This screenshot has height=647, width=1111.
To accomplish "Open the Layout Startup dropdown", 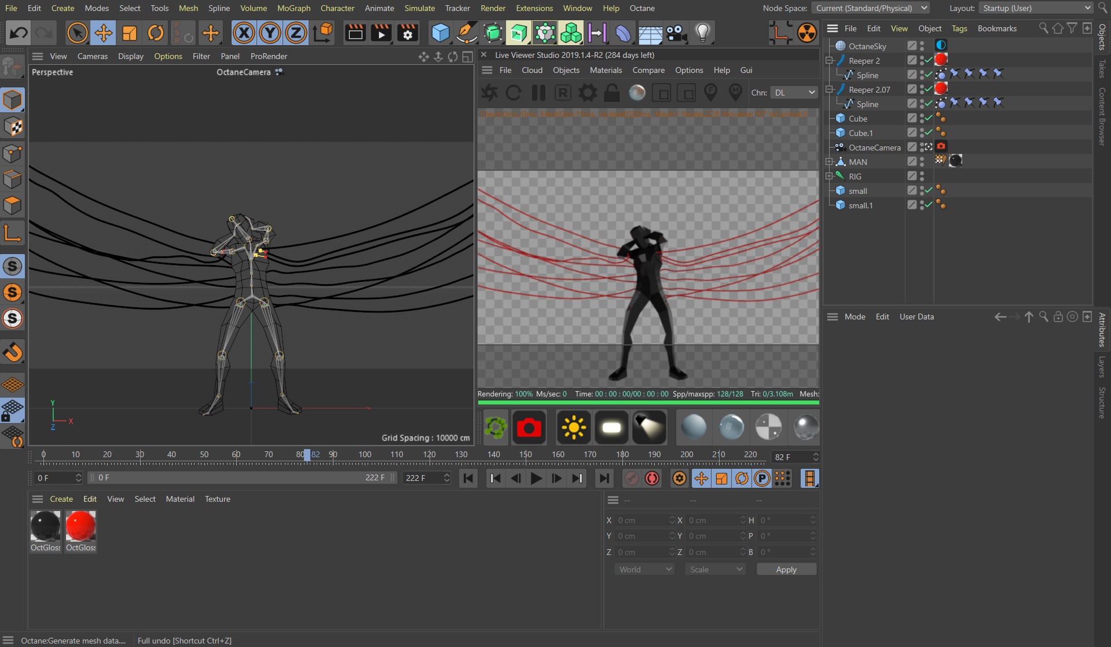I will point(1035,8).
